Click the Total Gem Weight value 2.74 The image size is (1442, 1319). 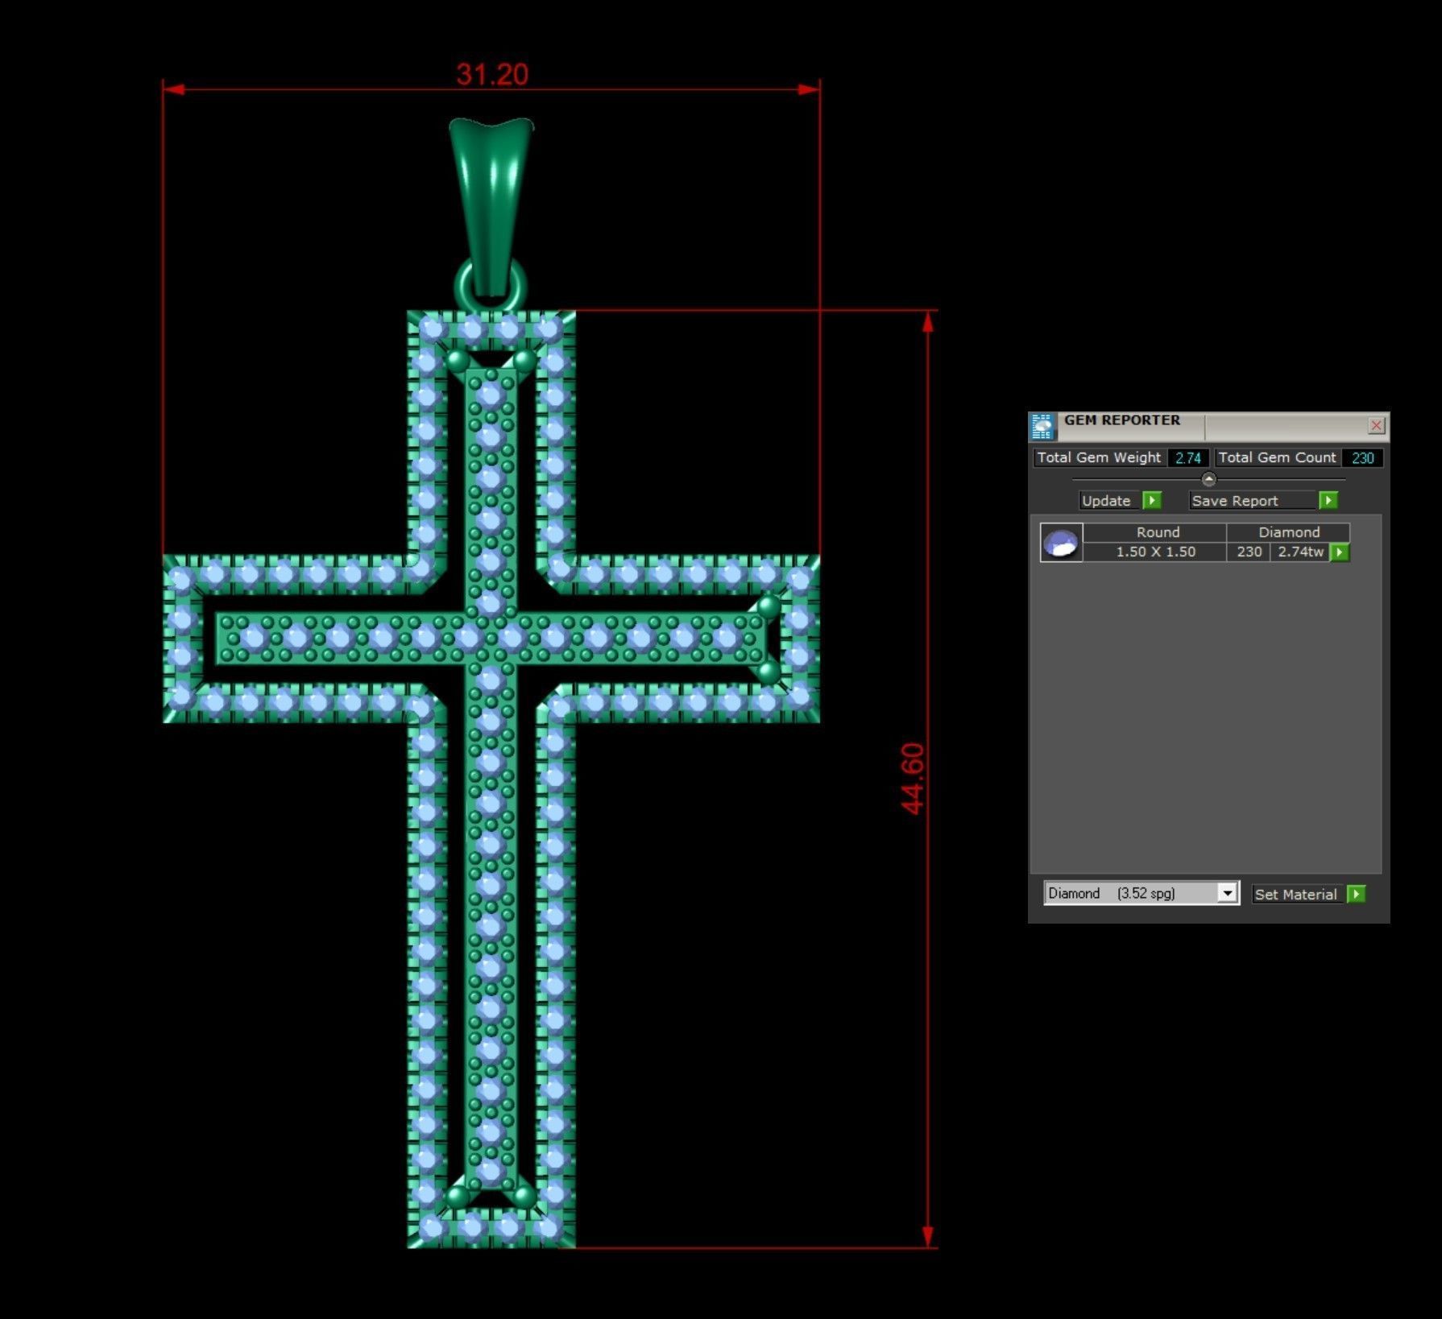click(x=1188, y=458)
